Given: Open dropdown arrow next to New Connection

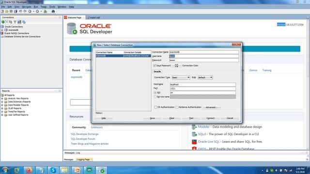Looking at the screenshot, I should point(7,22).
